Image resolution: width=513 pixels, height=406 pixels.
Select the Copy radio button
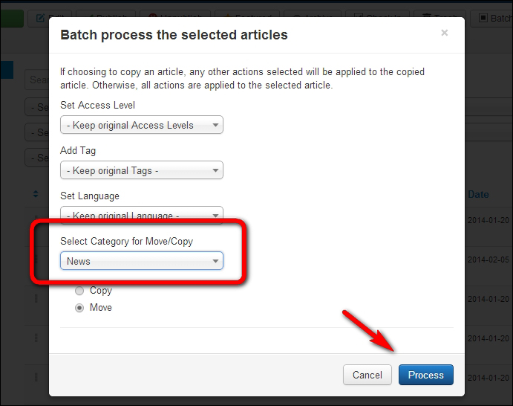(79, 291)
